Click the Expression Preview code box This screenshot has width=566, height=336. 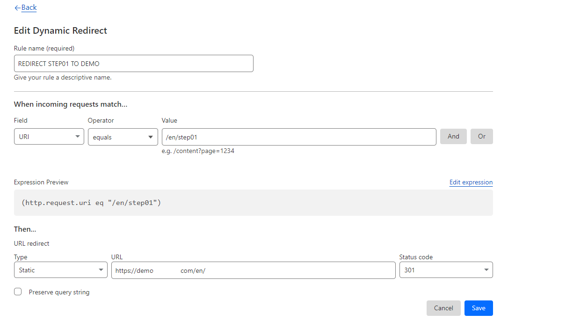tap(253, 203)
